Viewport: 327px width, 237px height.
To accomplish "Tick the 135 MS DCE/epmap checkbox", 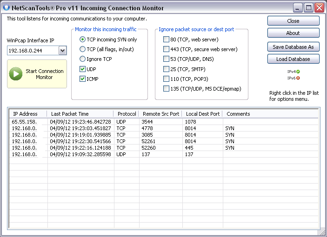I will 166,89.
